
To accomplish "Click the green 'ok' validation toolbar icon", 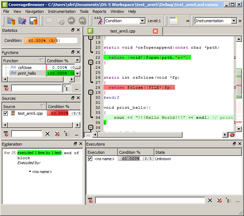I will [71, 21].
